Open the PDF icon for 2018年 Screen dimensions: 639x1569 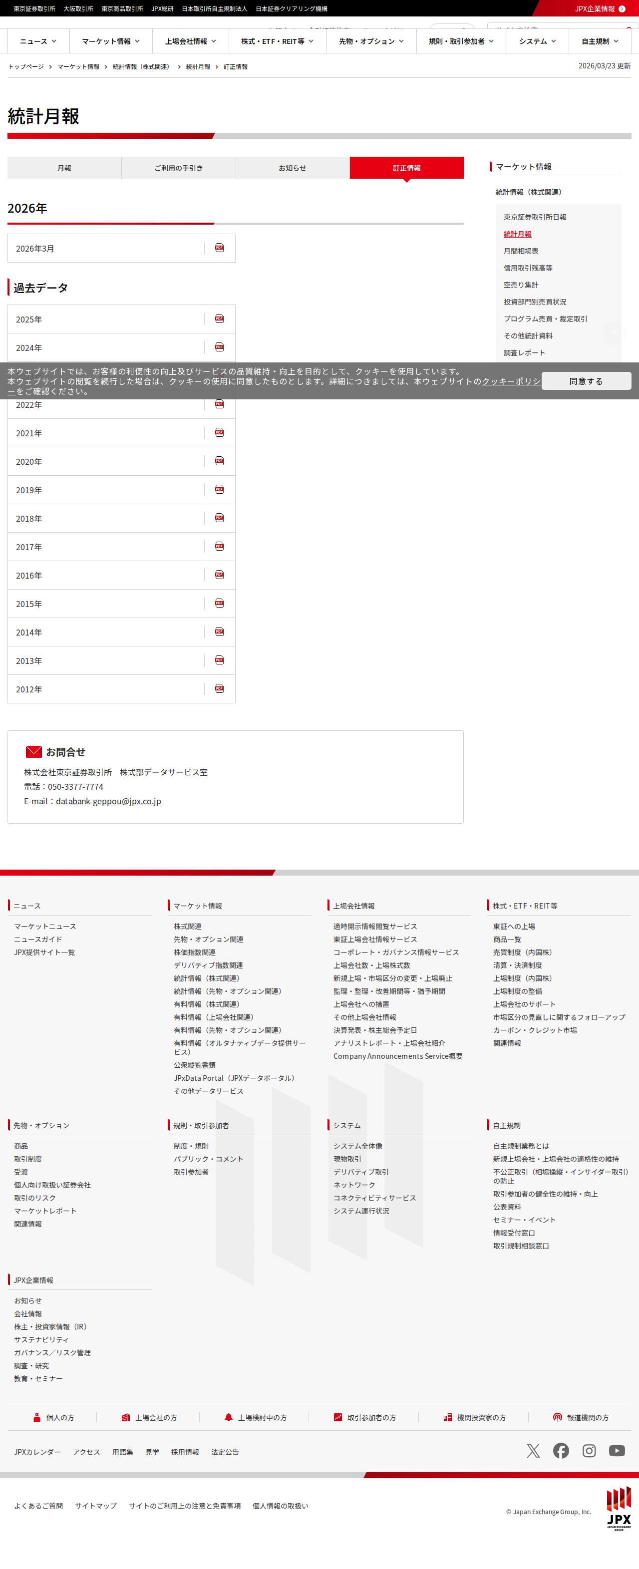tap(219, 518)
